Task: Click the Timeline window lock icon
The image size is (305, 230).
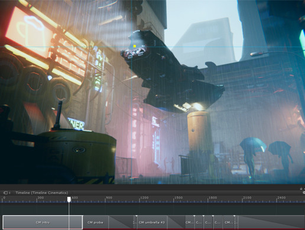Action: pos(301,189)
